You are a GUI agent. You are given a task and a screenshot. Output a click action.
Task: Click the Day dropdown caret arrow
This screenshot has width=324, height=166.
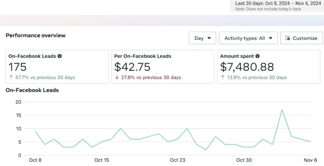(x=209, y=38)
